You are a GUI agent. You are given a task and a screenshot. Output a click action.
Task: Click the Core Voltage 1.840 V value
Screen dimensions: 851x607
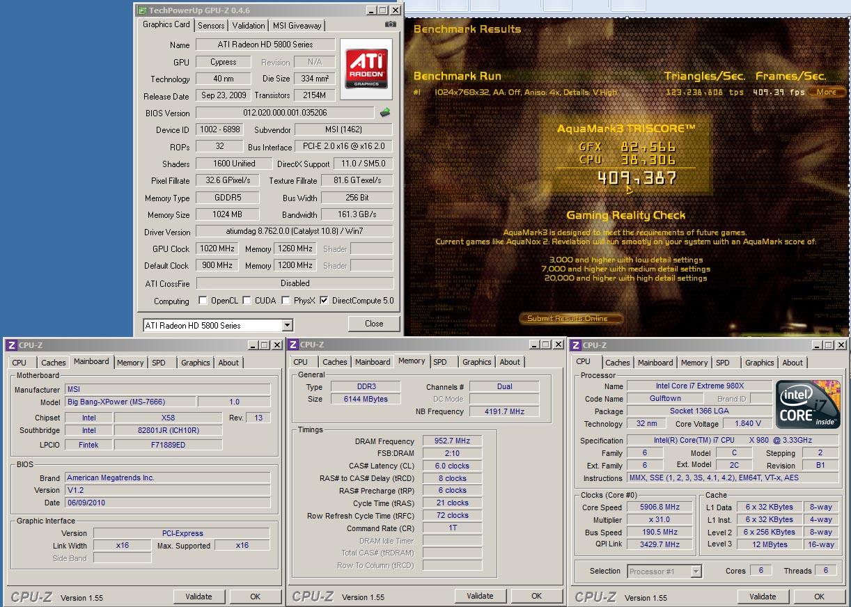[748, 423]
